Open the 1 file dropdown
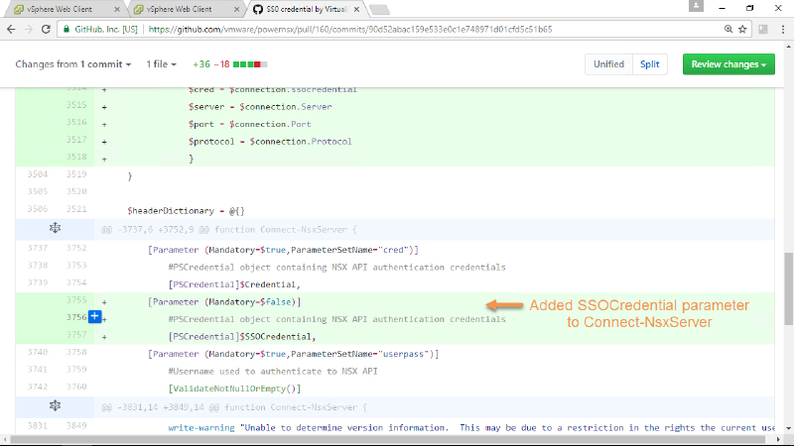Screen dimensions: 794x446 (x=161, y=64)
